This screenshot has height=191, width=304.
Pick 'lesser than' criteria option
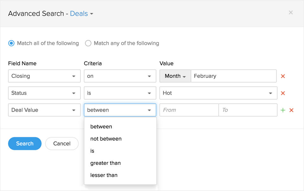(104, 175)
